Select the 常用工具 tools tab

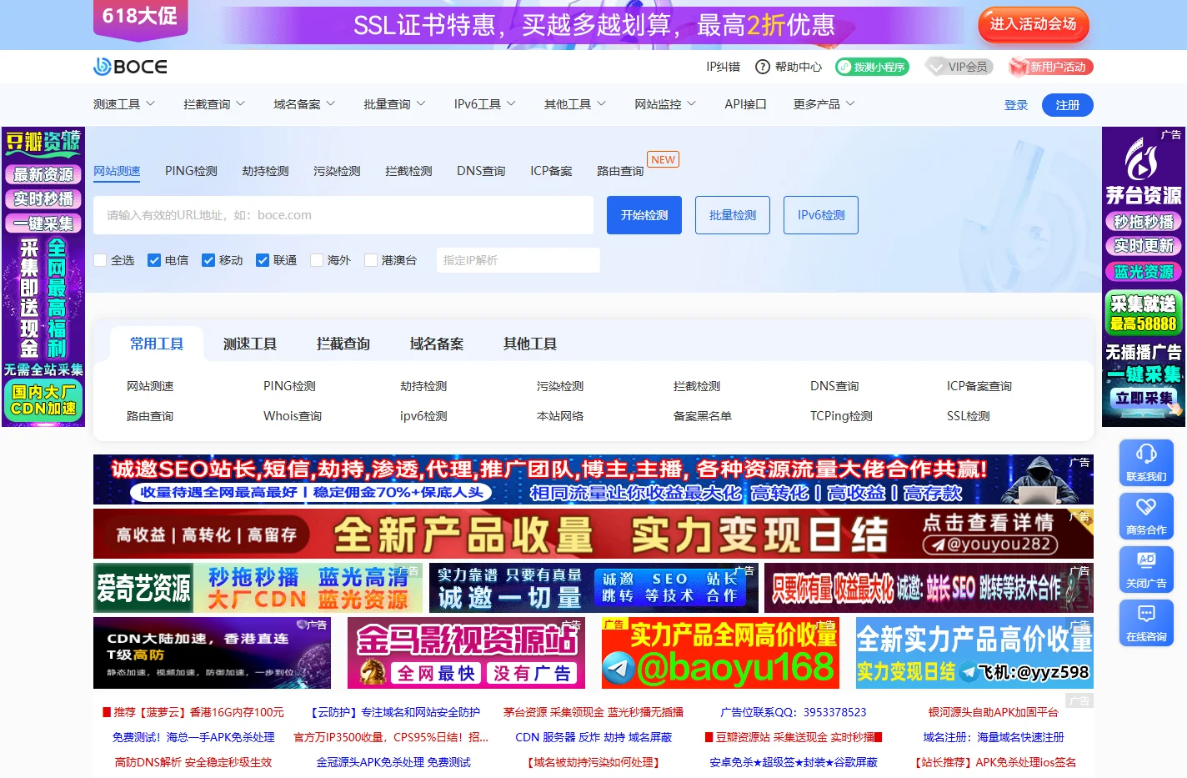157,344
